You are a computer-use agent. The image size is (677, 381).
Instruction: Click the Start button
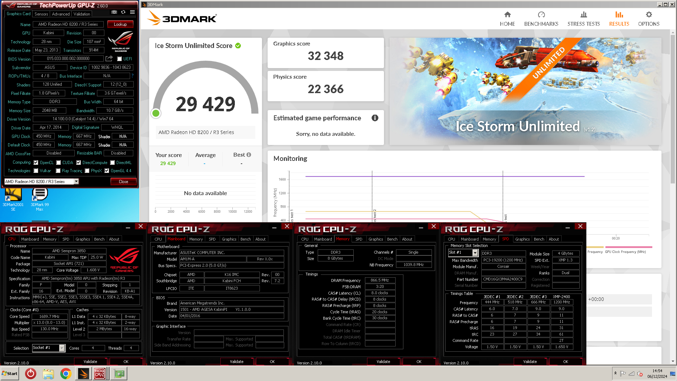tap(10, 374)
